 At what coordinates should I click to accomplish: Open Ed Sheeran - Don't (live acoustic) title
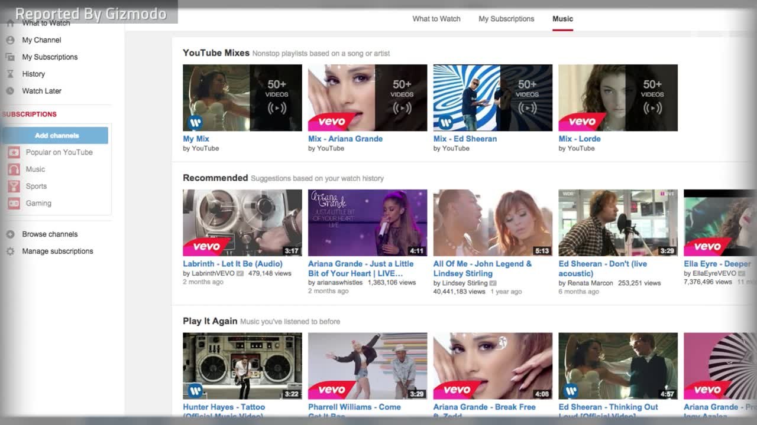click(x=603, y=269)
